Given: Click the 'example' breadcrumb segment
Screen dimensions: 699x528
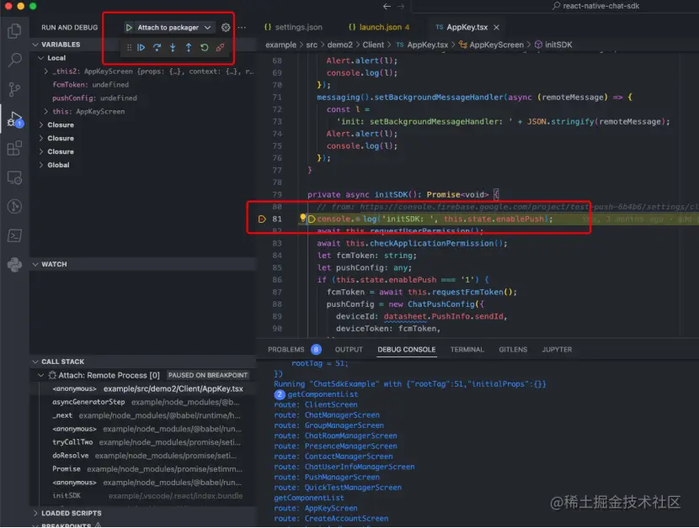Looking at the screenshot, I should pyautogui.click(x=280, y=45).
